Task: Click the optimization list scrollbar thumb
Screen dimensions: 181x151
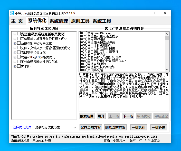Action: (x=167, y=38)
